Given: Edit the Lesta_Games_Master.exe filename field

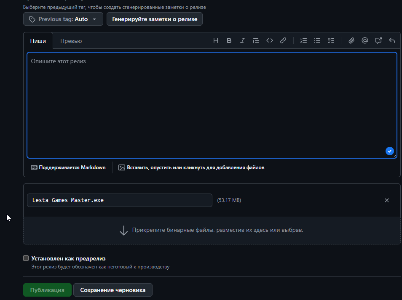Looking at the screenshot, I should point(120,200).
